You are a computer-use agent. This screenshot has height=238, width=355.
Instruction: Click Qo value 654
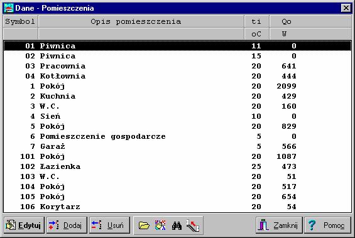pyautogui.click(x=289, y=197)
